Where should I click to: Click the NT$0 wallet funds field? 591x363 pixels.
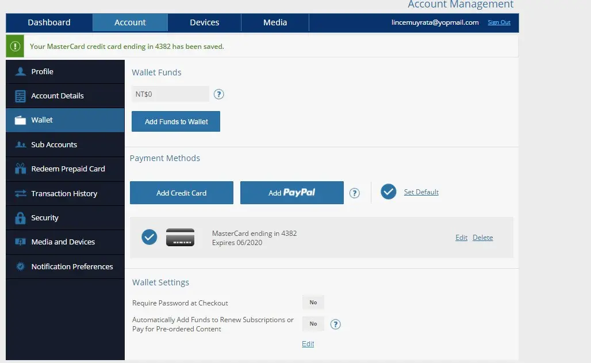tap(170, 94)
